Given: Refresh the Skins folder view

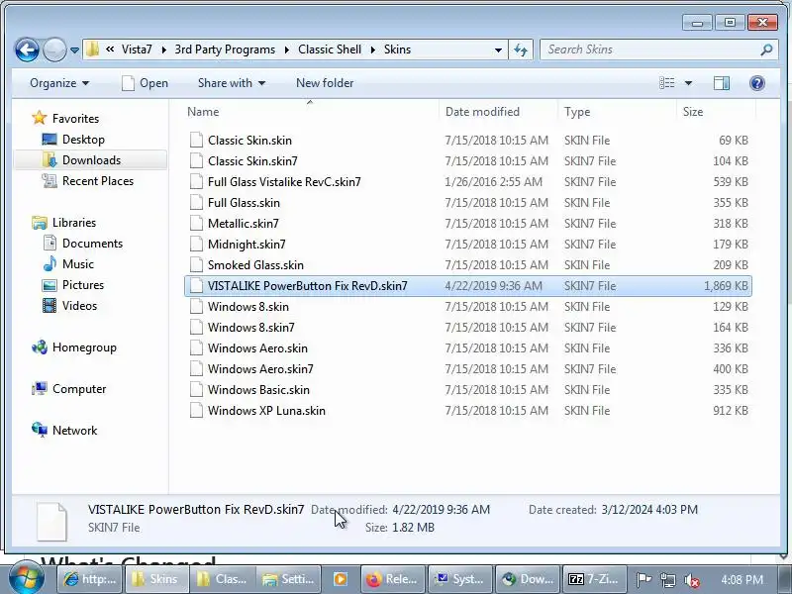Looking at the screenshot, I should tap(521, 50).
